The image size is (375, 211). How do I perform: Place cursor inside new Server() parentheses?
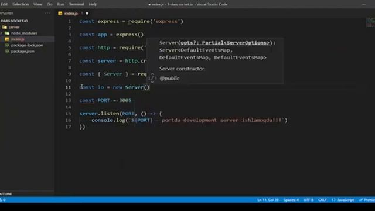(x=146, y=87)
